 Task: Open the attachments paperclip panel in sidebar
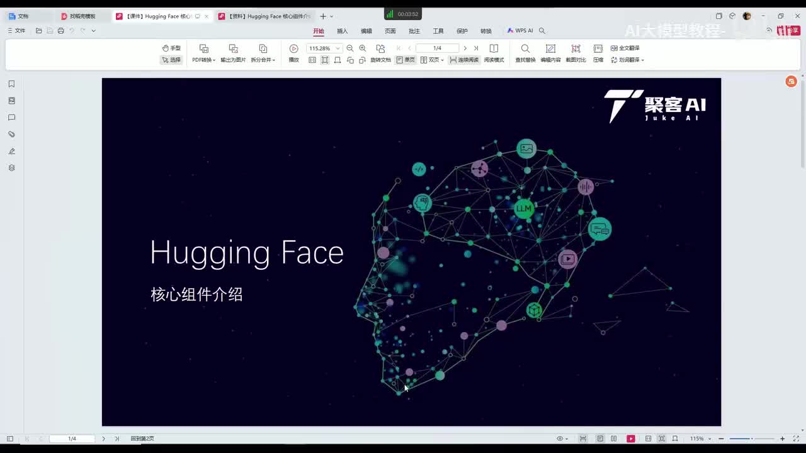[x=11, y=134]
